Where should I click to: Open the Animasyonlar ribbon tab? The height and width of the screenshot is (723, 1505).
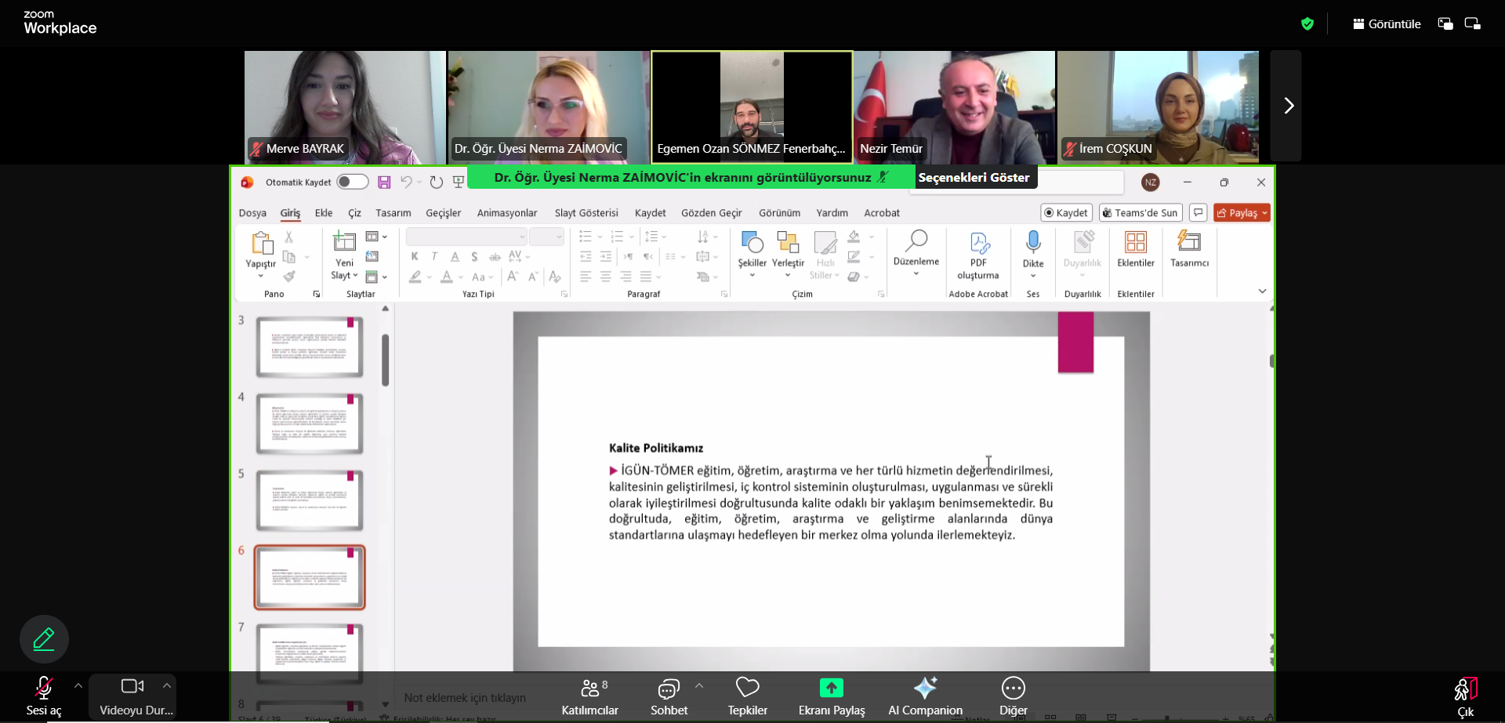click(x=507, y=213)
